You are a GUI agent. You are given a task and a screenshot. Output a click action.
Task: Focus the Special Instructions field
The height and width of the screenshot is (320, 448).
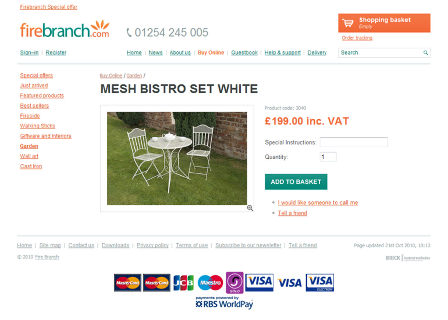(354, 142)
